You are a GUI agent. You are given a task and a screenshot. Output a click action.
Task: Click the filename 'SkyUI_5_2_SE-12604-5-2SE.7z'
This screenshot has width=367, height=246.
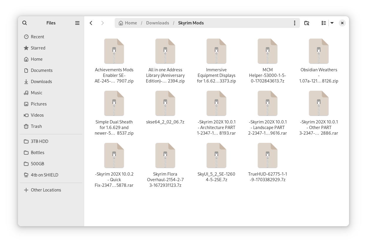[216, 177]
